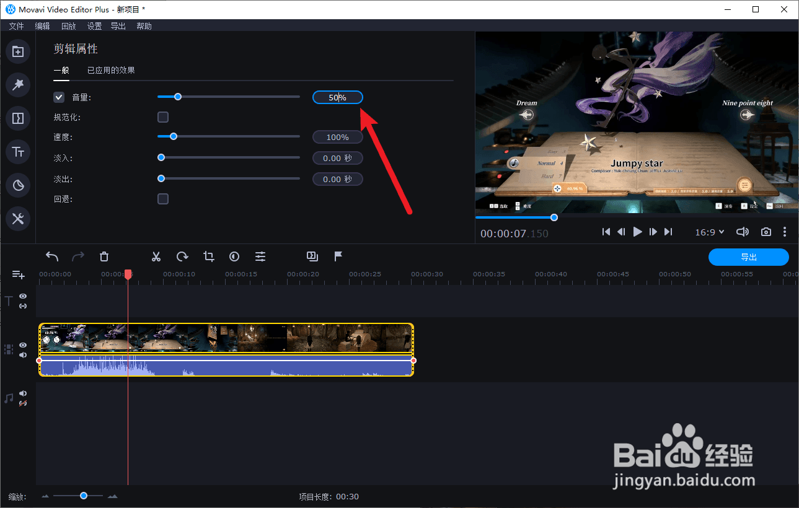Viewport: 799px width, 508px height.
Task: Open the 16:9 aspect ratio dropdown
Action: [710, 232]
